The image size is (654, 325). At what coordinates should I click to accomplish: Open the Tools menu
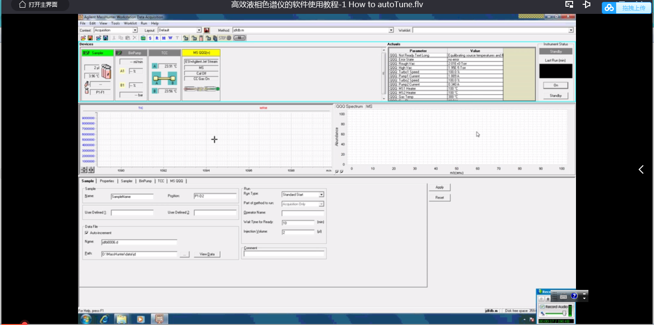[x=115, y=23]
